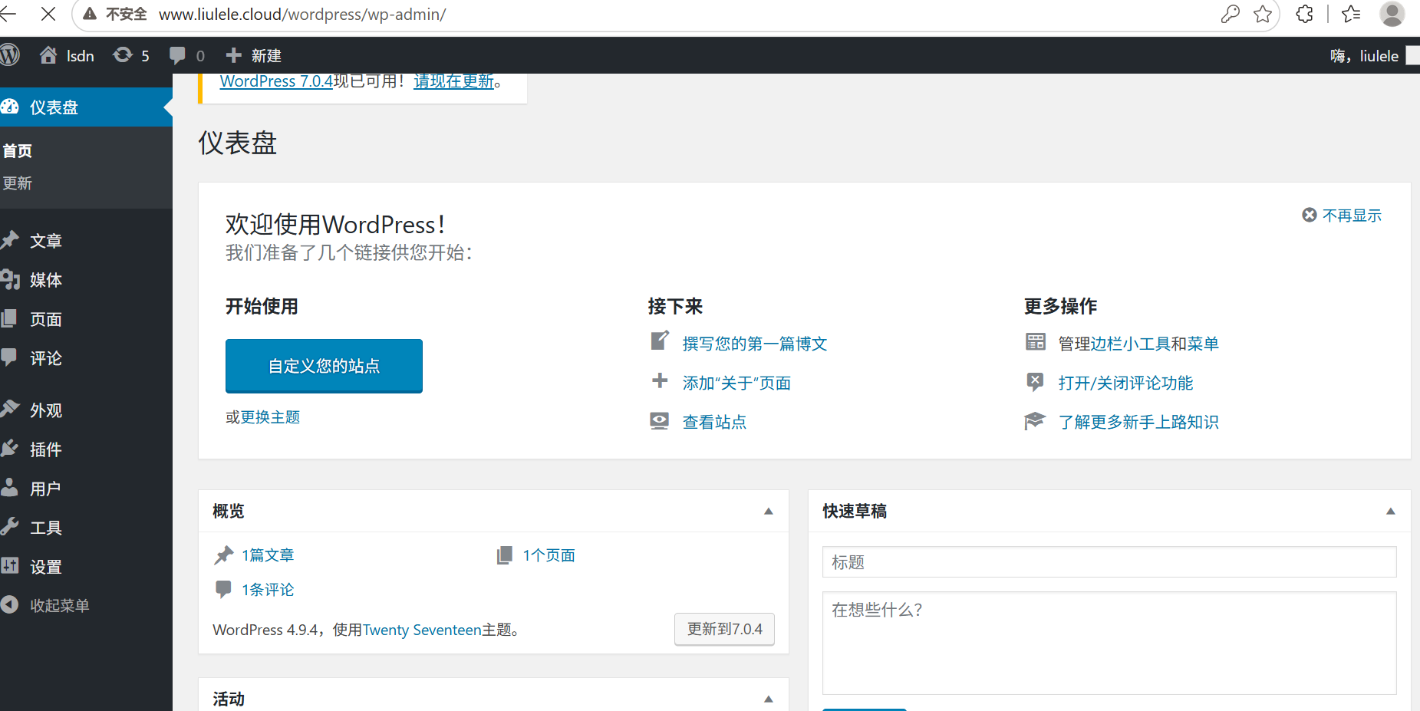1420x711 pixels.
Task: Open the 管理边栏小工具和菜单 link
Action: click(1138, 344)
